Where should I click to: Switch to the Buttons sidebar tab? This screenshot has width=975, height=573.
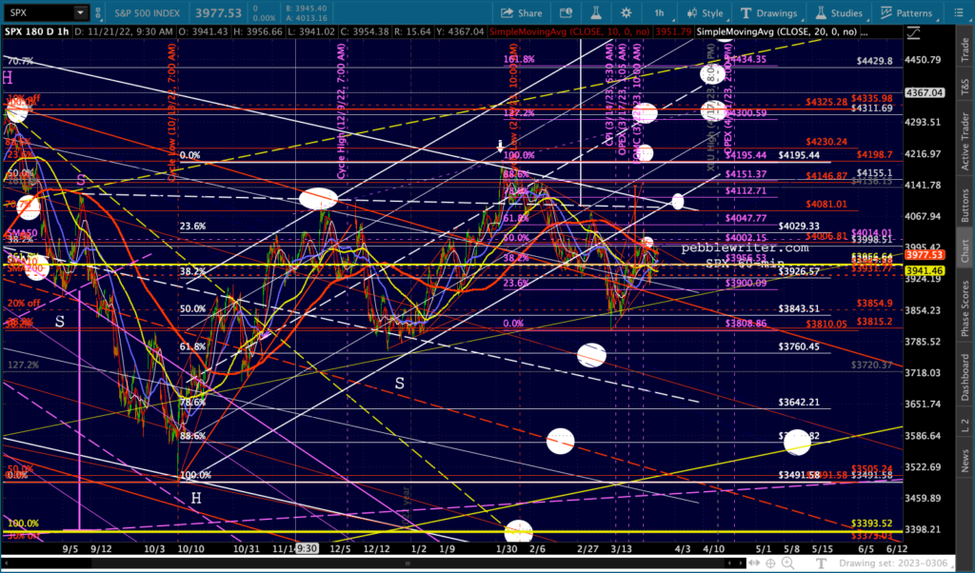pos(965,206)
